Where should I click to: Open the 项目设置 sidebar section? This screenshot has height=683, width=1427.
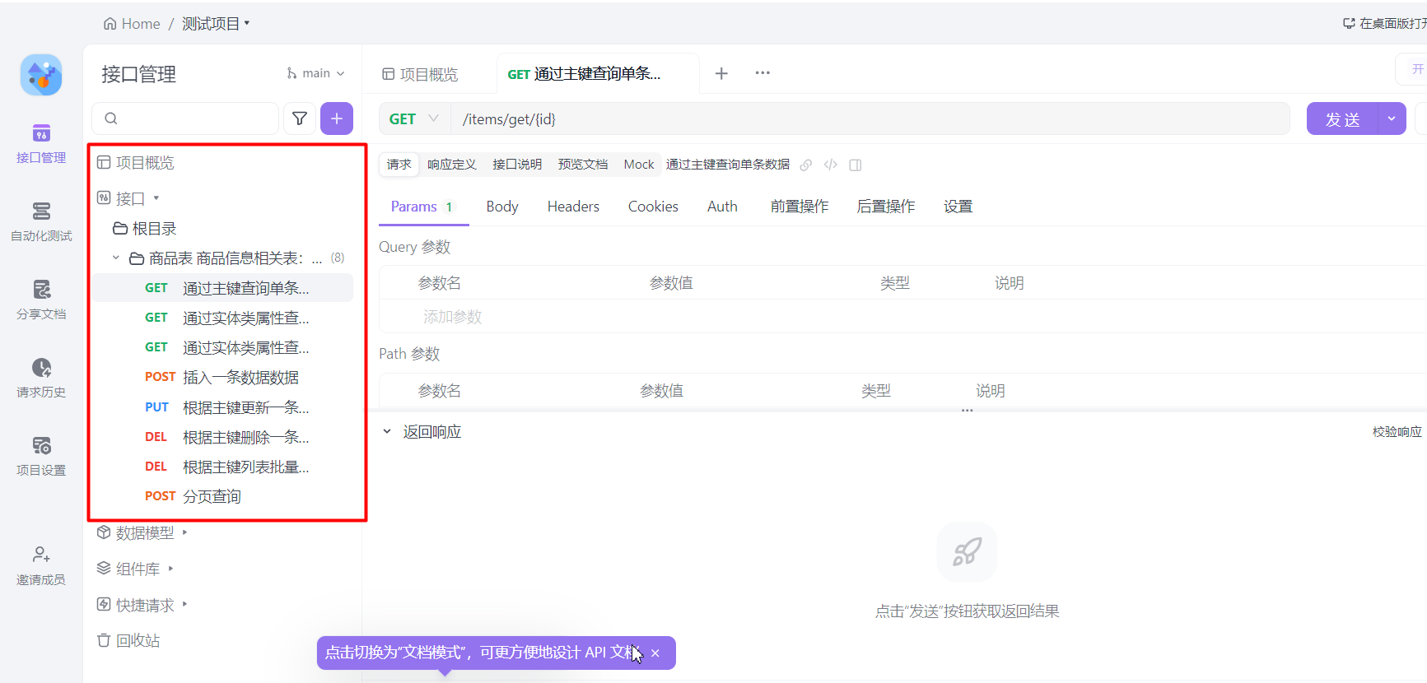click(x=41, y=456)
